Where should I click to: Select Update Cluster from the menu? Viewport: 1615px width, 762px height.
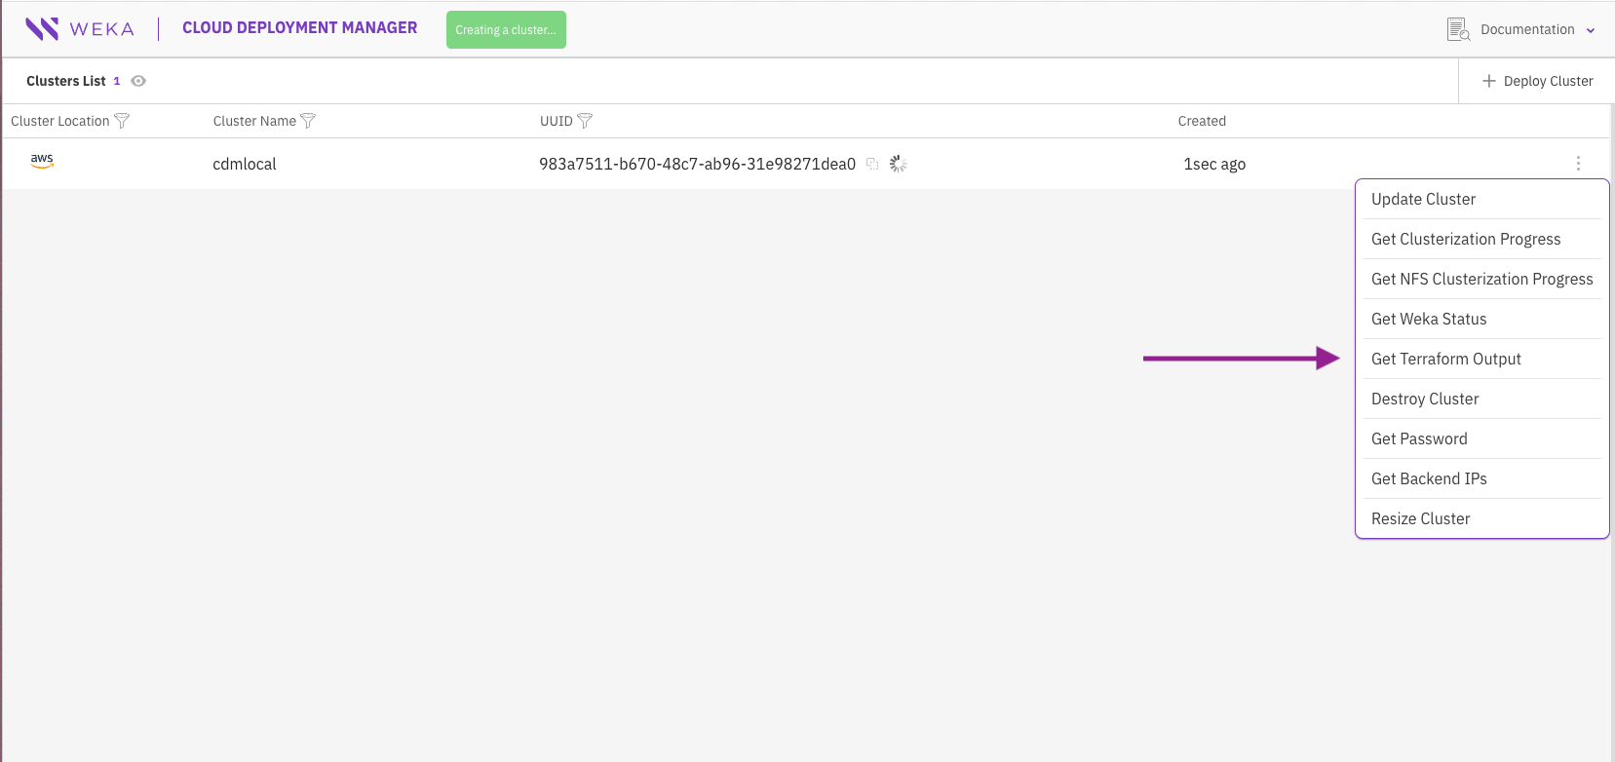pyautogui.click(x=1423, y=199)
